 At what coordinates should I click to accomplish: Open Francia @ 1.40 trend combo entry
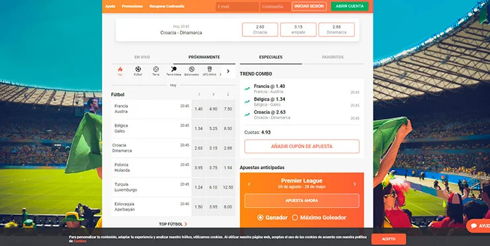pyautogui.click(x=302, y=89)
